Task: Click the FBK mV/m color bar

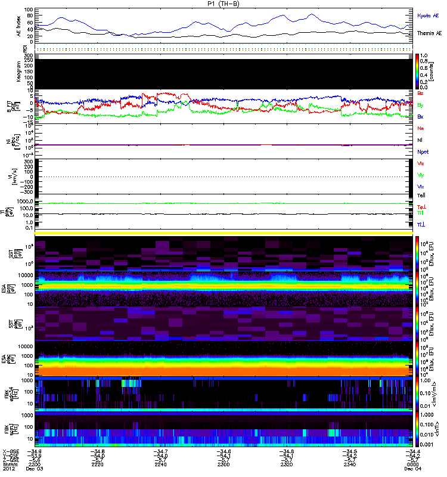Action: 417,394
